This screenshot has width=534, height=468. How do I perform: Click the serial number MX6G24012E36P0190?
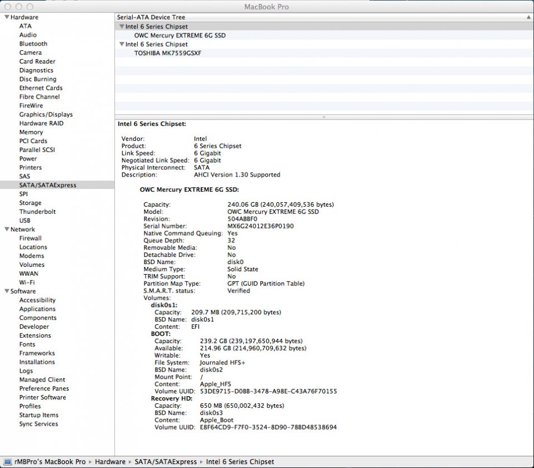[260, 226]
